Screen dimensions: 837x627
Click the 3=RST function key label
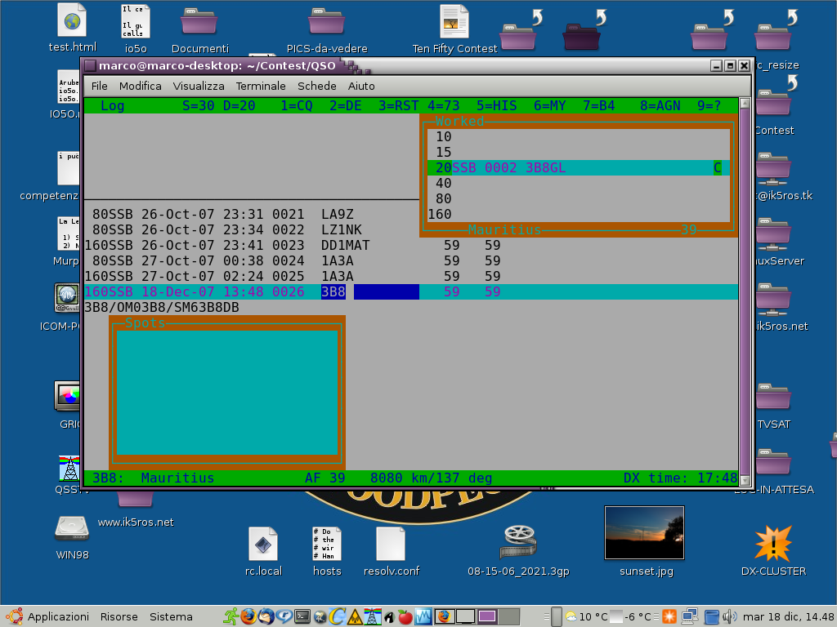(399, 105)
